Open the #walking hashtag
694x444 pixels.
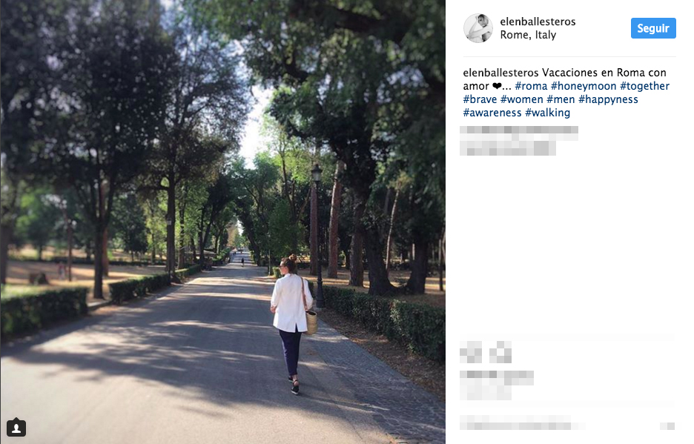547,113
